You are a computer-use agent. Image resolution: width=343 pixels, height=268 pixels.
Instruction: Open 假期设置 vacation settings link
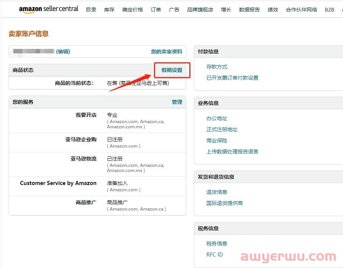[x=172, y=70]
